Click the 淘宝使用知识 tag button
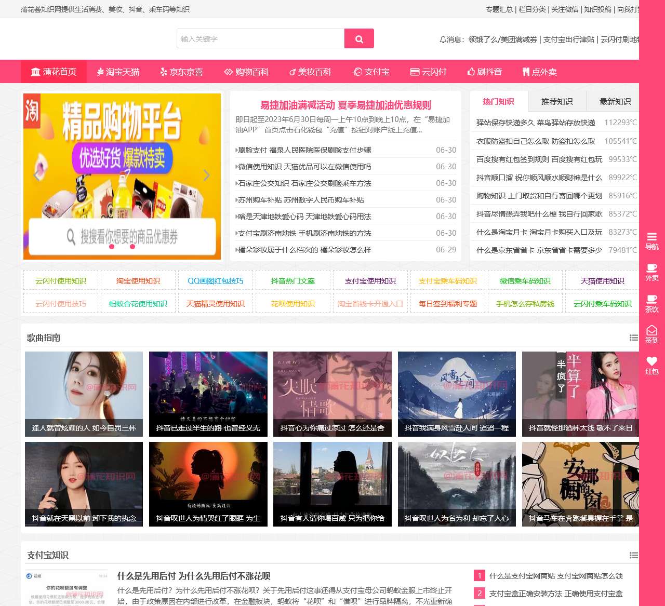Viewport: 665px width, 606px height. tap(138, 281)
